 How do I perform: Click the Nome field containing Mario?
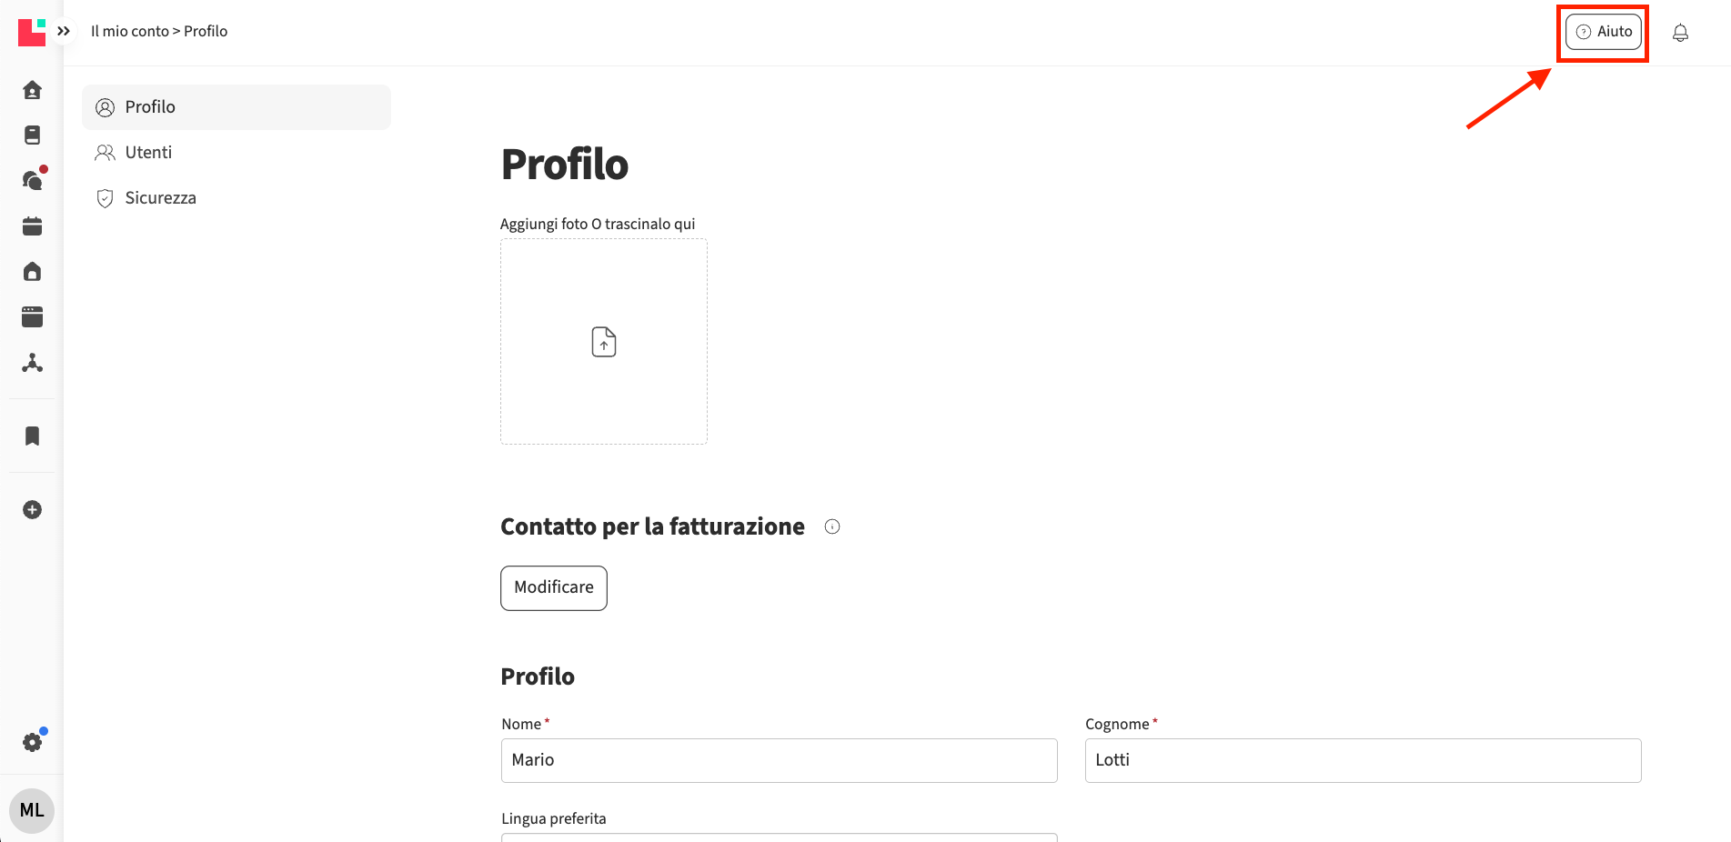(778, 760)
